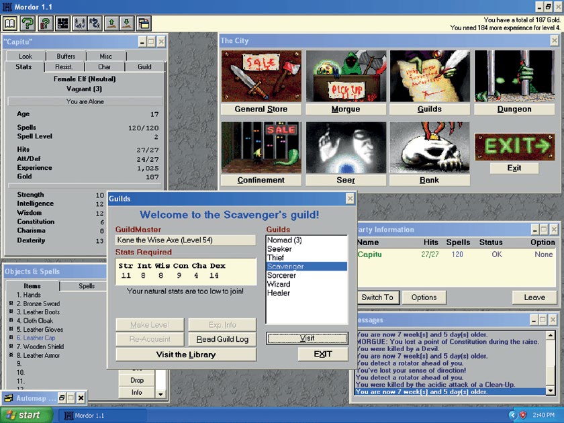Viewport: 564px width, 423px height.
Task: Open the Spells tab in Objects & Spells
Action: click(x=87, y=286)
